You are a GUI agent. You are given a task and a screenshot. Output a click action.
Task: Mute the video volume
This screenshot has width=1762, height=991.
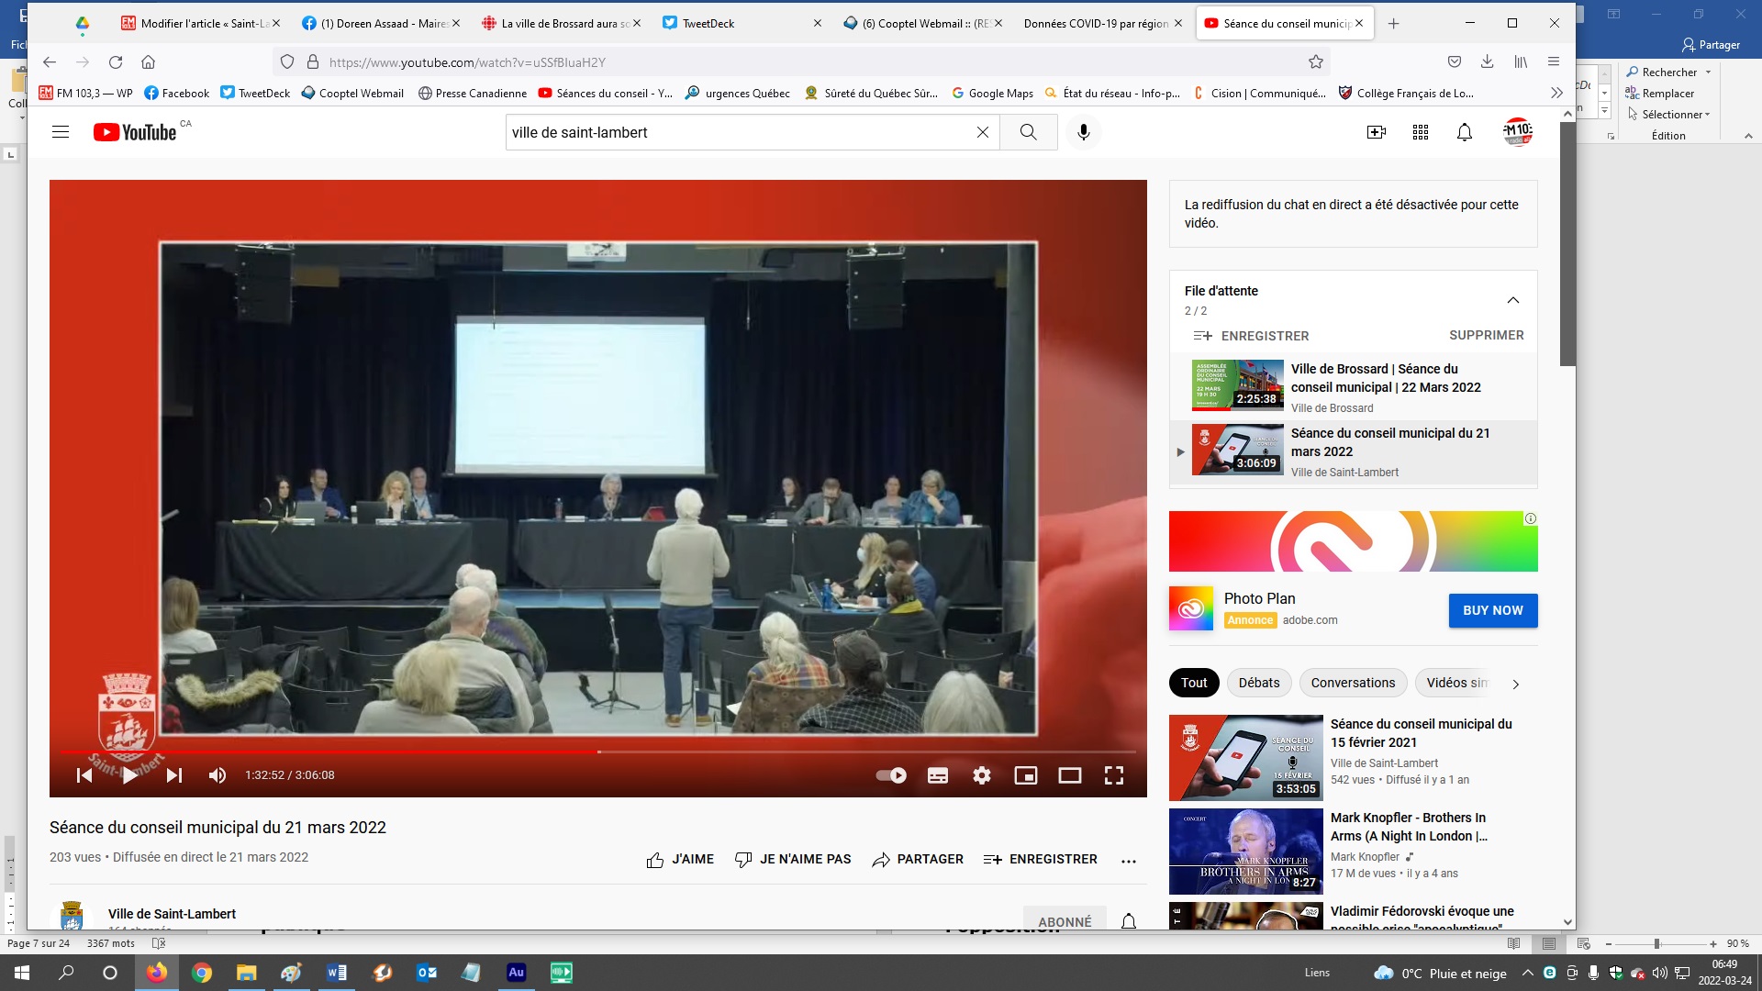pos(217,775)
